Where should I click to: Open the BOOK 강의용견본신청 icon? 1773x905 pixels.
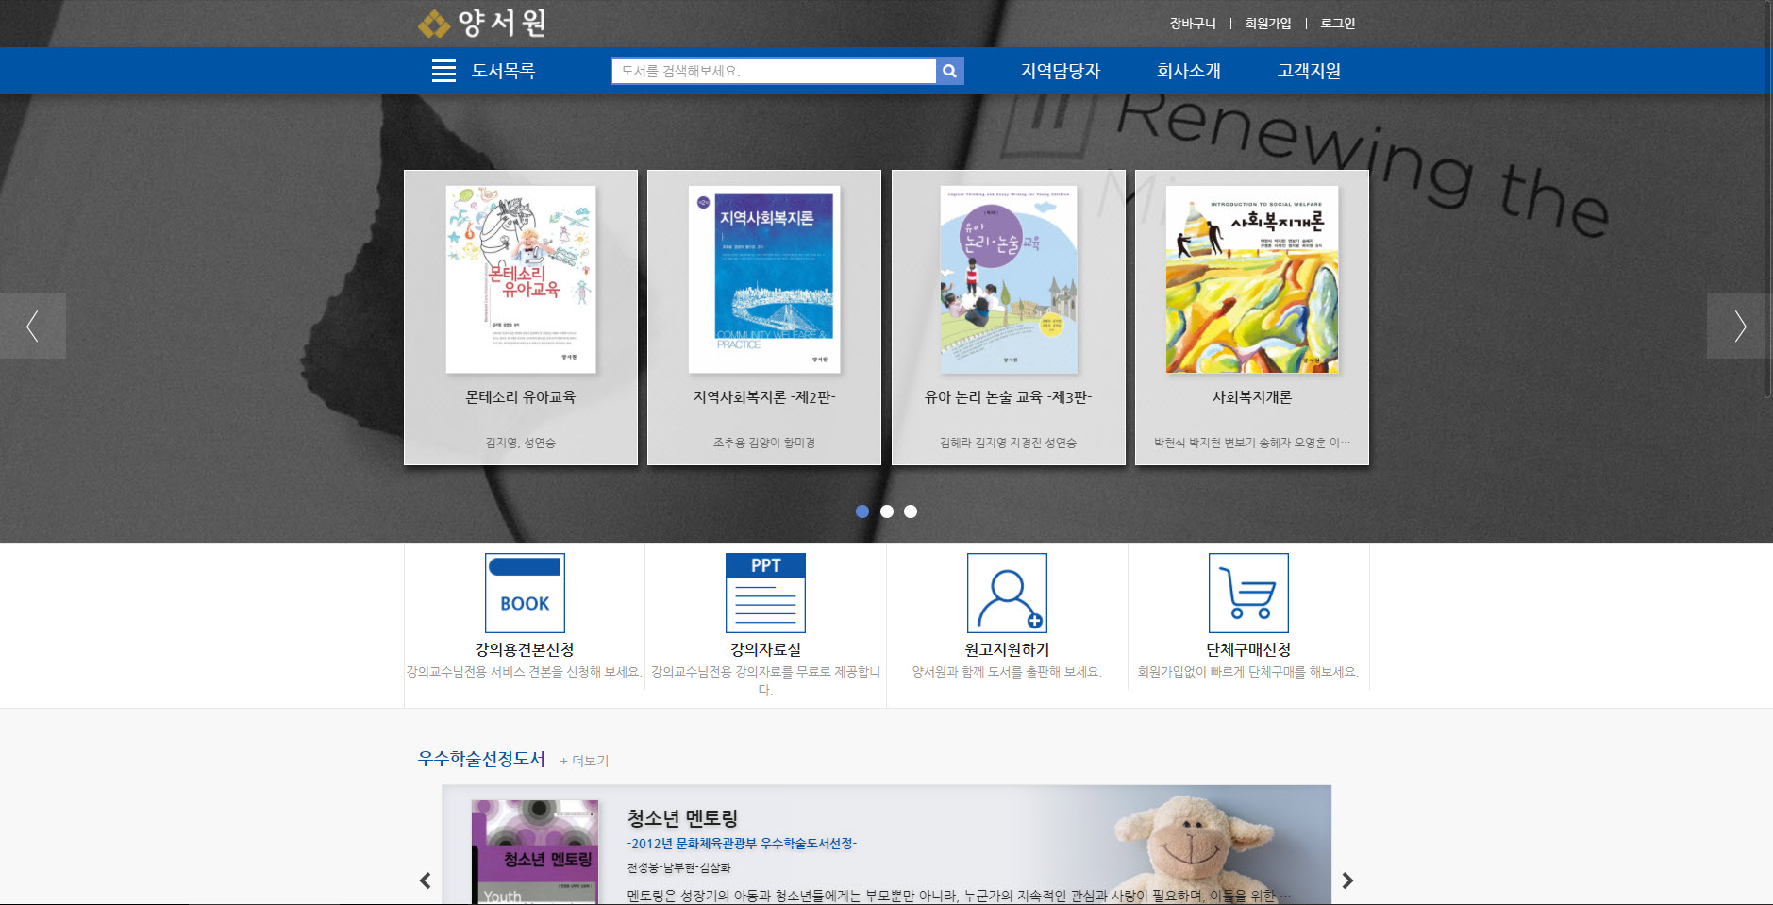(525, 593)
